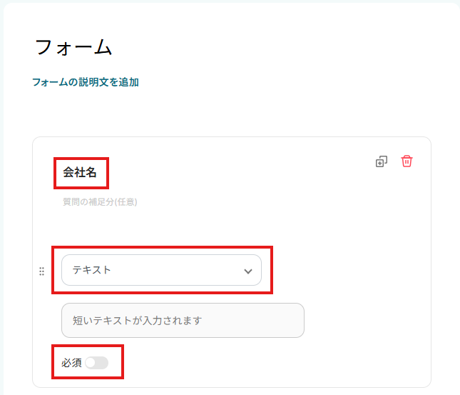460x395 pixels.
Task: Click the copy icon beside the trash icon
Action: 382,161
